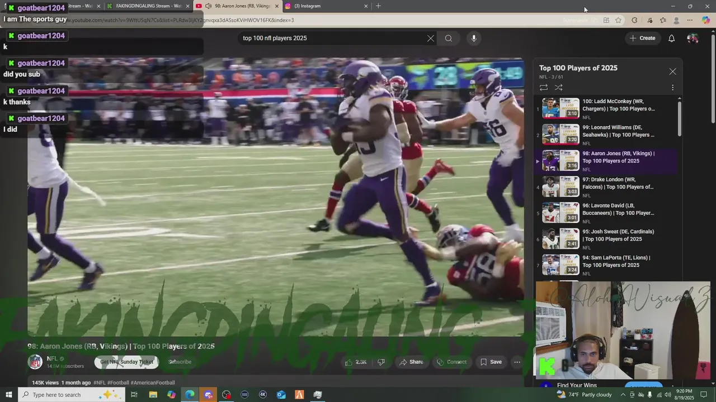
Task: Click the magnifying glass search button
Action: [x=449, y=38]
